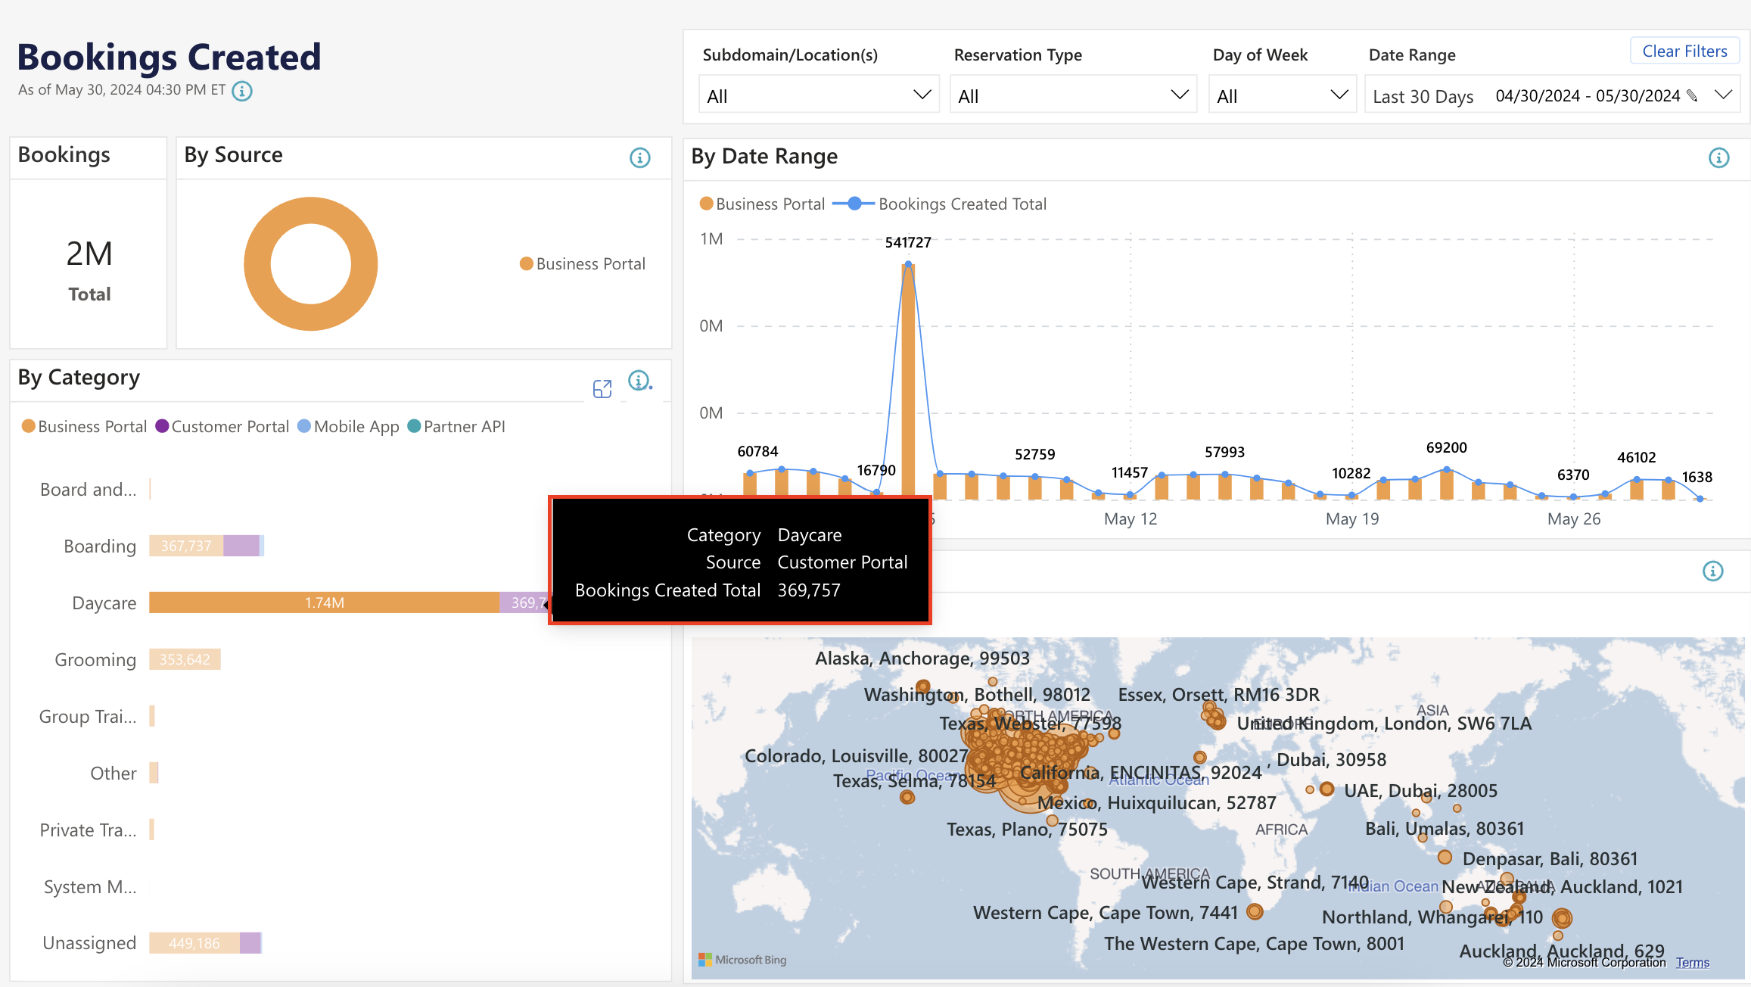This screenshot has width=1751, height=987.
Task: Click the Group Trai... category label
Action: 88,717
